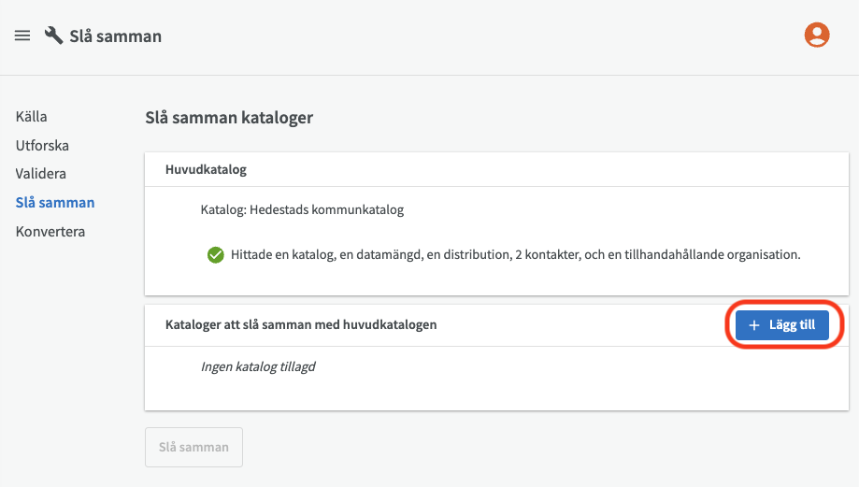Image resolution: width=859 pixels, height=487 pixels.
Task: Click Kataloger att slå samman med huvudkatalogen header
Action: point(301,325)
